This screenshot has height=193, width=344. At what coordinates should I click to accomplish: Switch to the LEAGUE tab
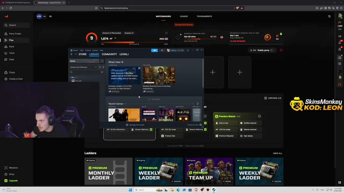pos(184,16)
